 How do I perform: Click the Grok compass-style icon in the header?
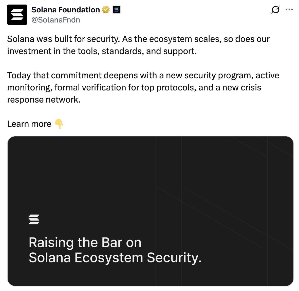[276, 9]
